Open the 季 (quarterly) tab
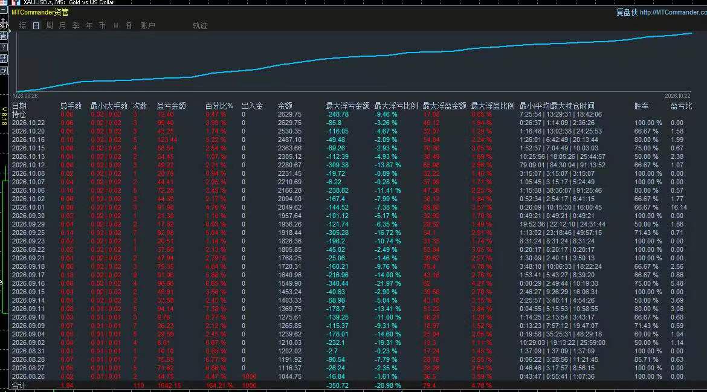Image resolution: width=707 pixels, height=392 pixels. (x=76, y=26)
